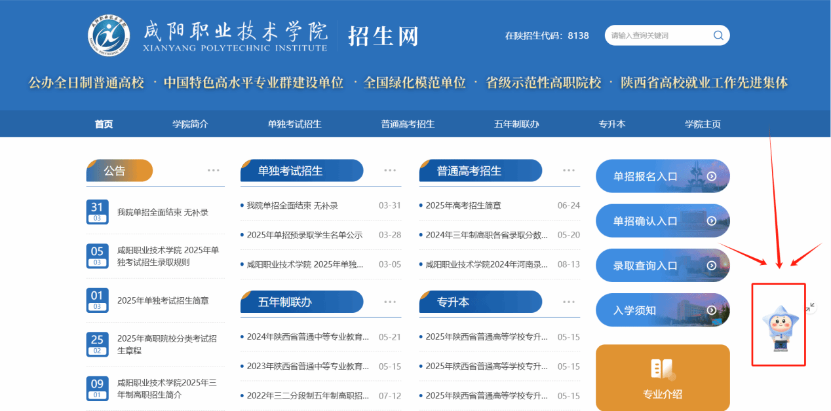Click the book icon on 专业介绍 card
831x411 pixels.
click(663, 369)
